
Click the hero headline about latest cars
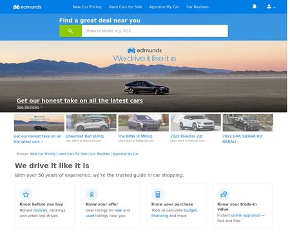[x=80, y=101]
